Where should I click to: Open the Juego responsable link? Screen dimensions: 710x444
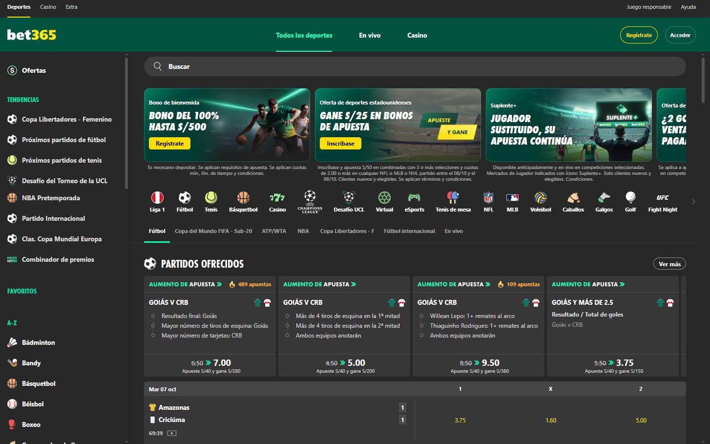pyautogui.click(x=649, y=7)
